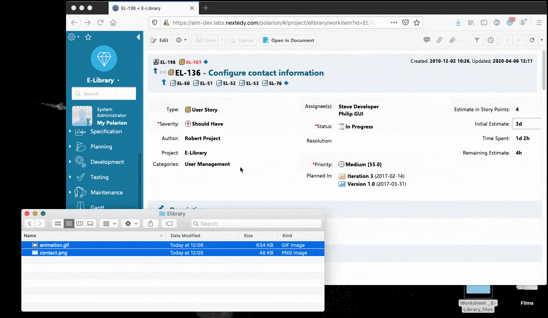
Task: Click the Initial Estimate field
Action: tap(526, 124)
